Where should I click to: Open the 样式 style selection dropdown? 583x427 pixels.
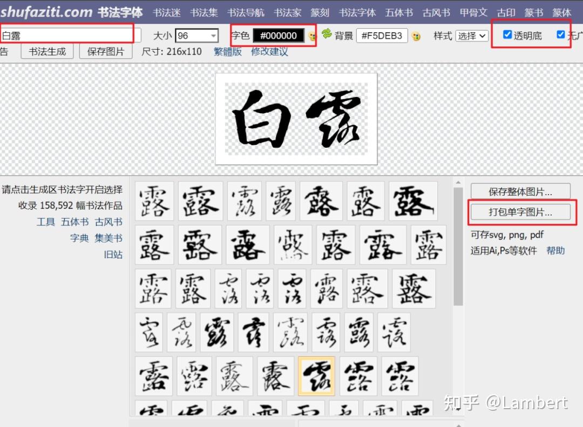click(x=472, y=36)
